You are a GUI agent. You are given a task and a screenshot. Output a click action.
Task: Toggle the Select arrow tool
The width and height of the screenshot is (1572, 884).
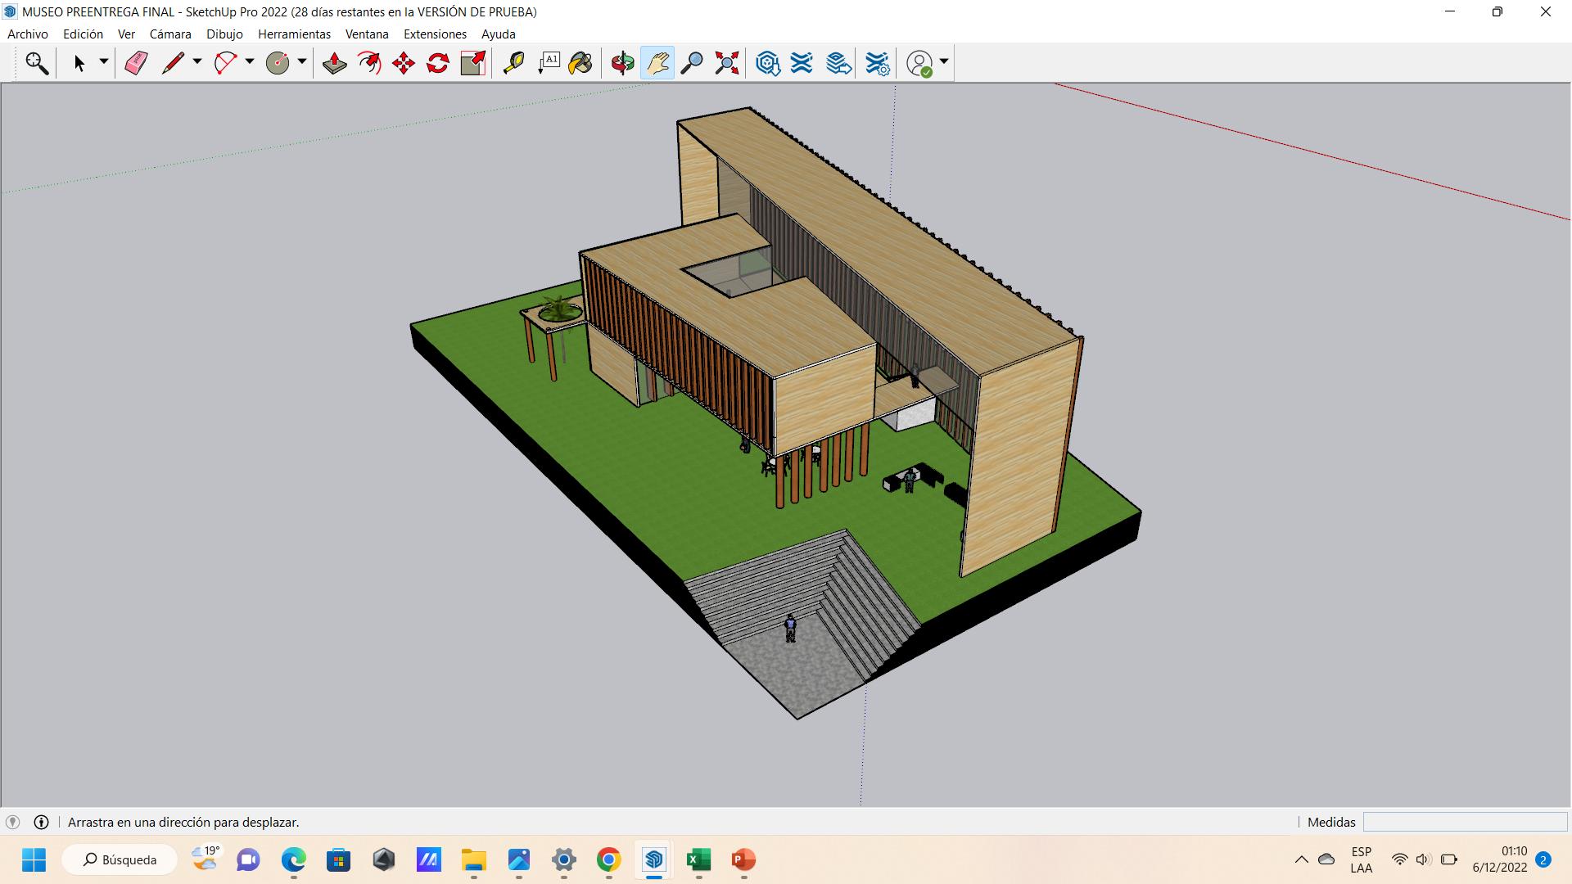pyautogui.click(x=79, y=63)
